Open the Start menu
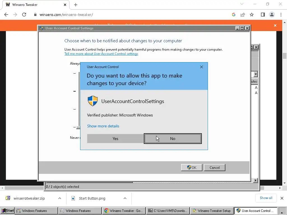This screenshot has width=287, height=215. coord(8,211)
